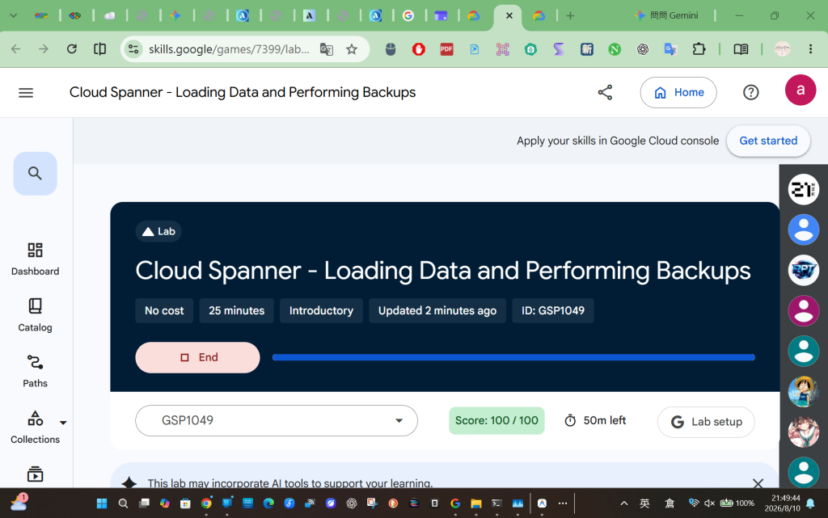This screenshot has width=828, height=518.
Task: Open the Extensions puzzle piece menu
Action: [x=699, y=49]
